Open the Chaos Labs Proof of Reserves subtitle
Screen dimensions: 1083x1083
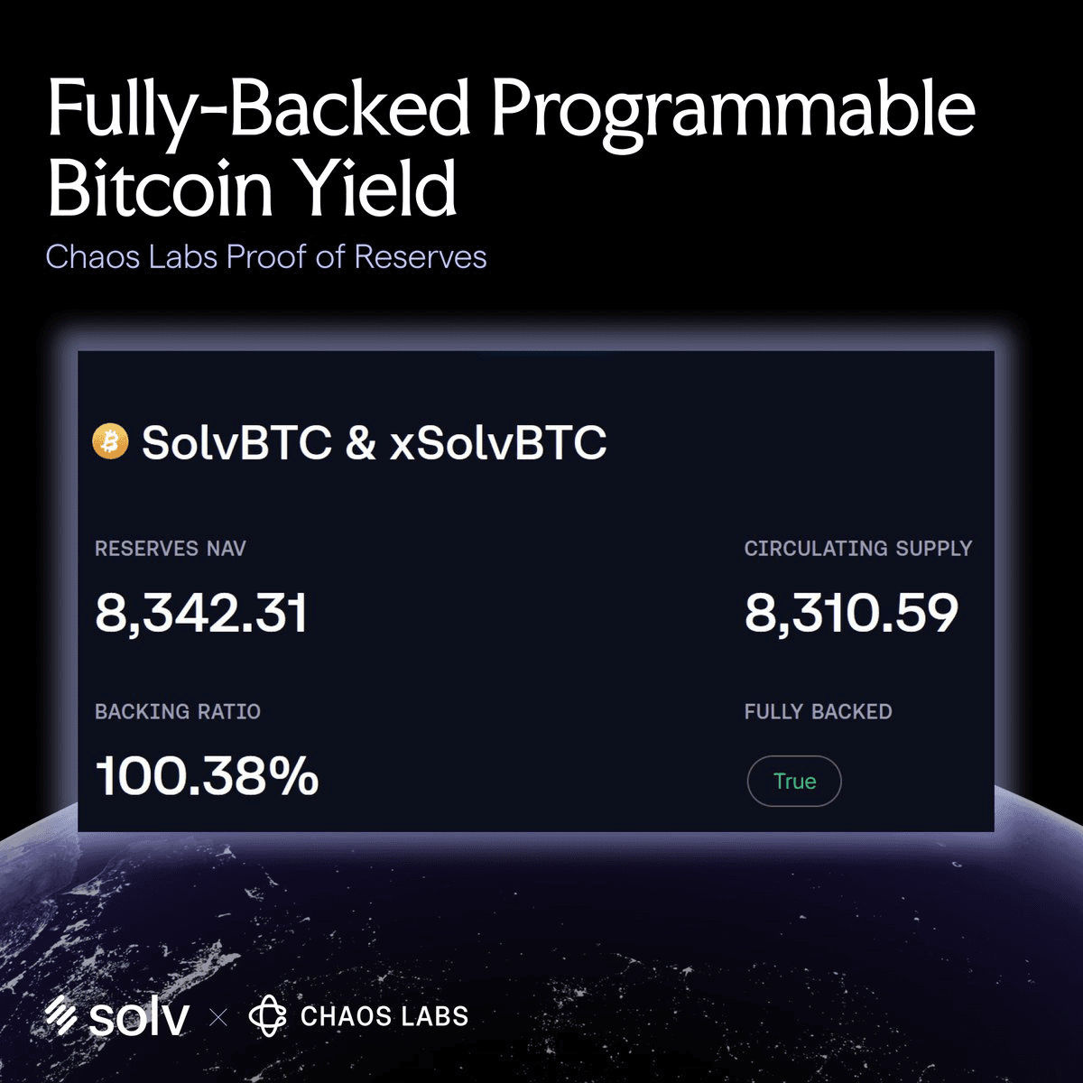pyautogui.click(x=266, y=257)
